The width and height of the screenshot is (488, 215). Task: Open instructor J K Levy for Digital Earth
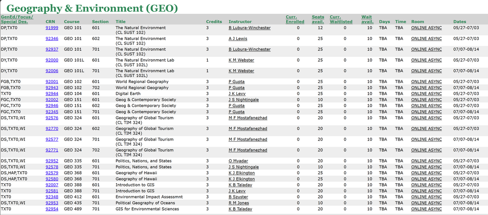coord(237,93)
